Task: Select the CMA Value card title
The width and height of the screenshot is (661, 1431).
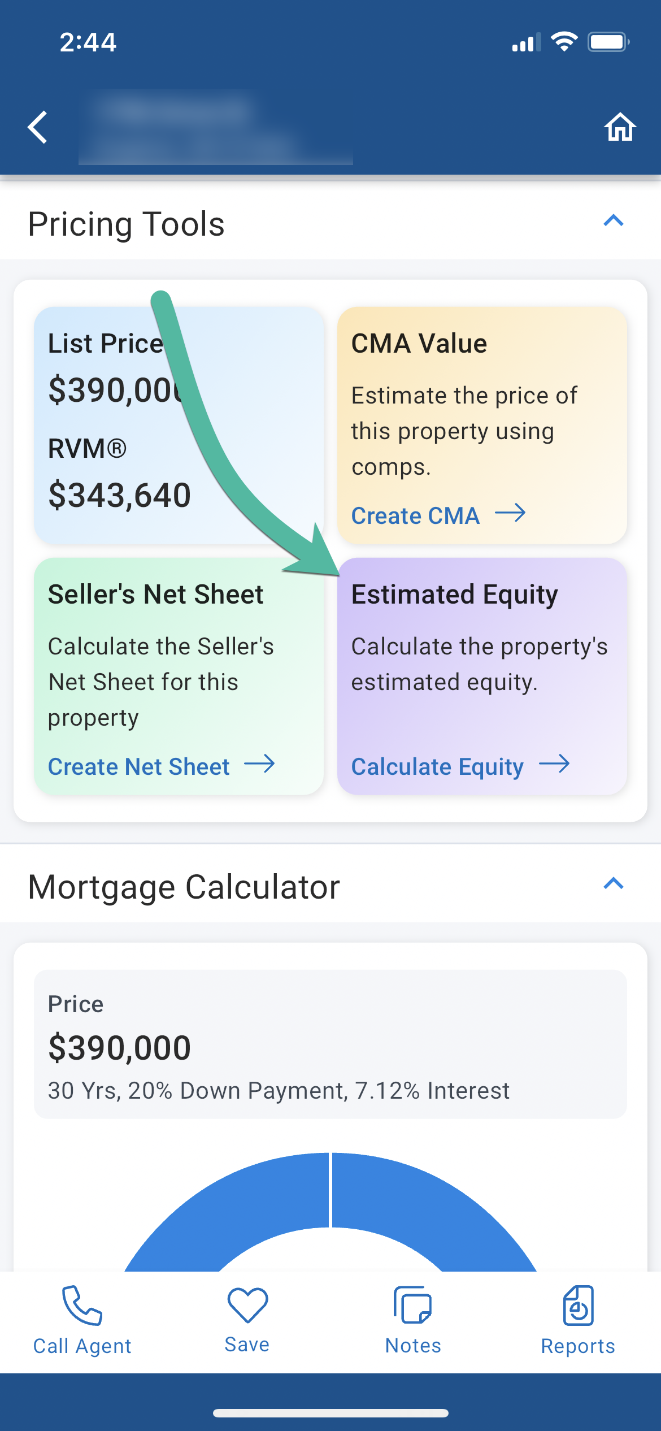Action: click(419, 344)
